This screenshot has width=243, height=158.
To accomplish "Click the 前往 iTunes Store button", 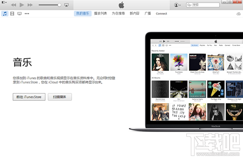I will pyautogui.click(x=29, y=97).
